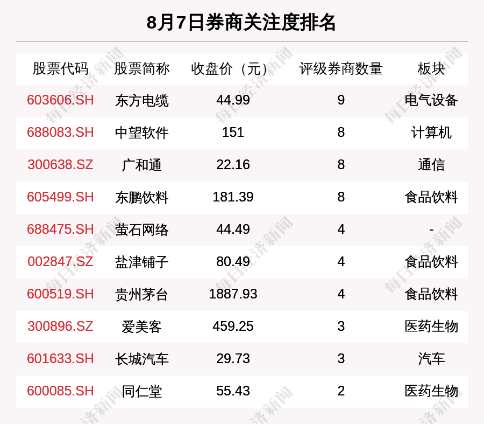Screen dimensions: 484x424
Task: Open stock code 002847.SZ
Action: coord(60,262)
